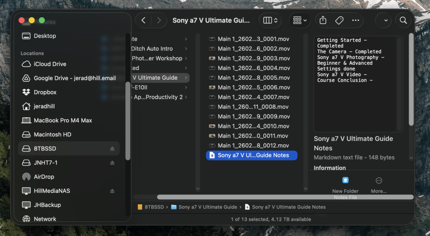Click the New Folder Notes File quick action
Viewport: 430px width, 236px height.
(x=345, y=188)
